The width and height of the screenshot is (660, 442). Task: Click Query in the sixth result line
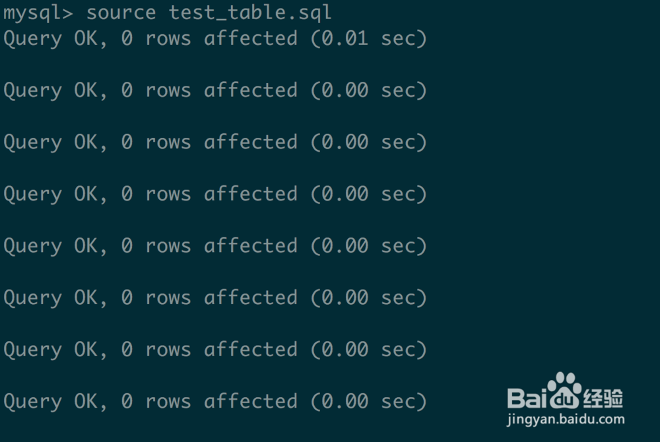[x=32, y=298]
